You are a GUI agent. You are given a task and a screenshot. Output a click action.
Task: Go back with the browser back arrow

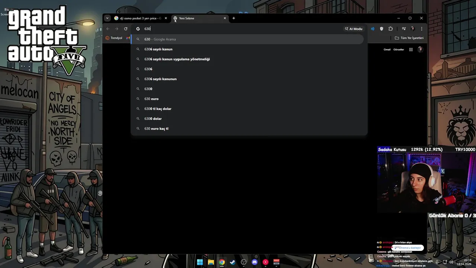pos(108,29)
